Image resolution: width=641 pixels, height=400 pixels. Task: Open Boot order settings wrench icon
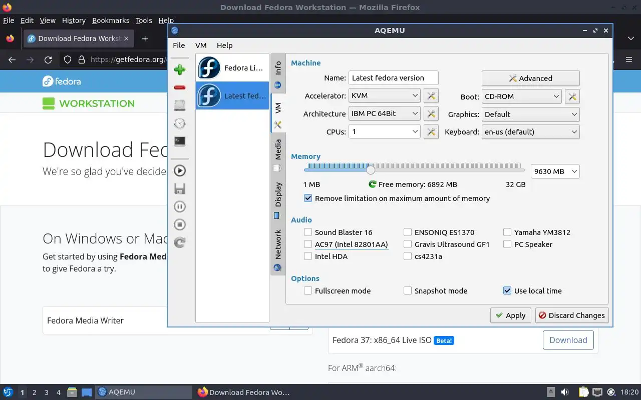pyautogui.click(x=572, y=96)
